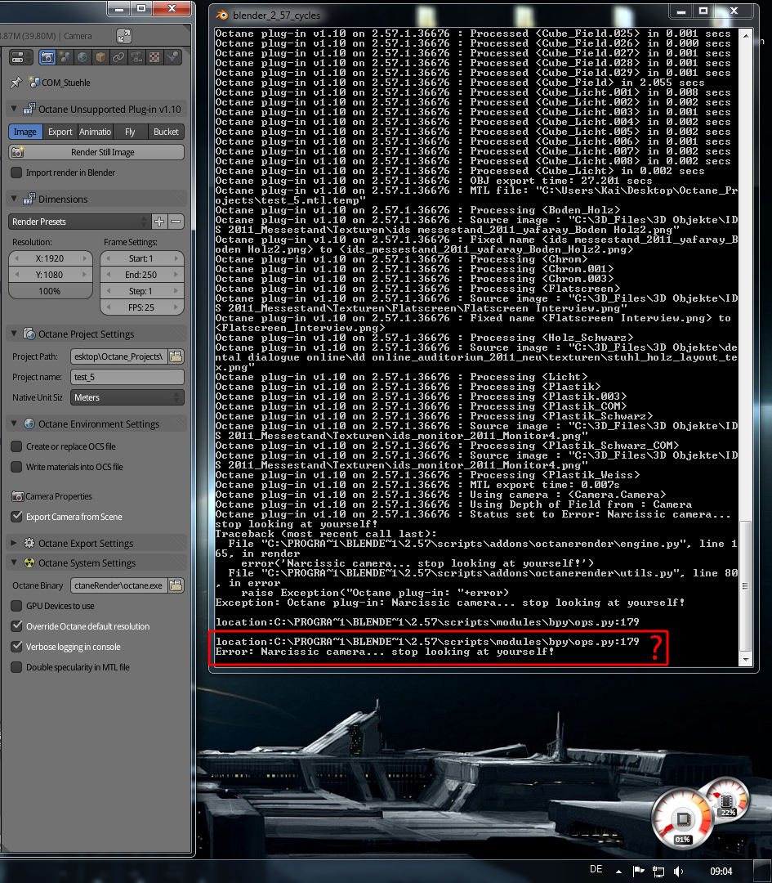The width and height of the screenshot is (772, 883).
Task: Open the Texture checkerboard tab icon
Action: pos(154,57)
